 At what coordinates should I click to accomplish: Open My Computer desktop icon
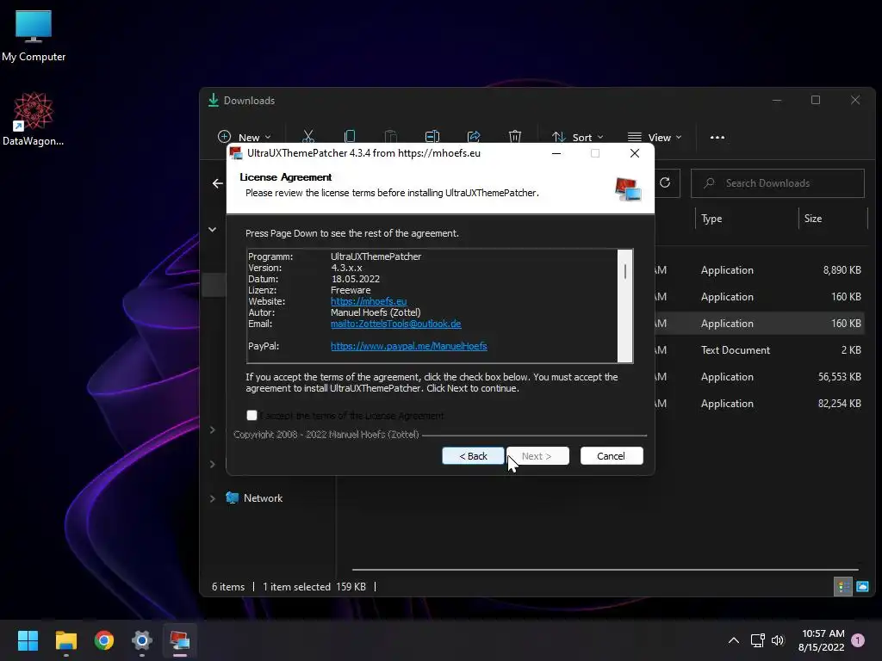pos(34,35)
